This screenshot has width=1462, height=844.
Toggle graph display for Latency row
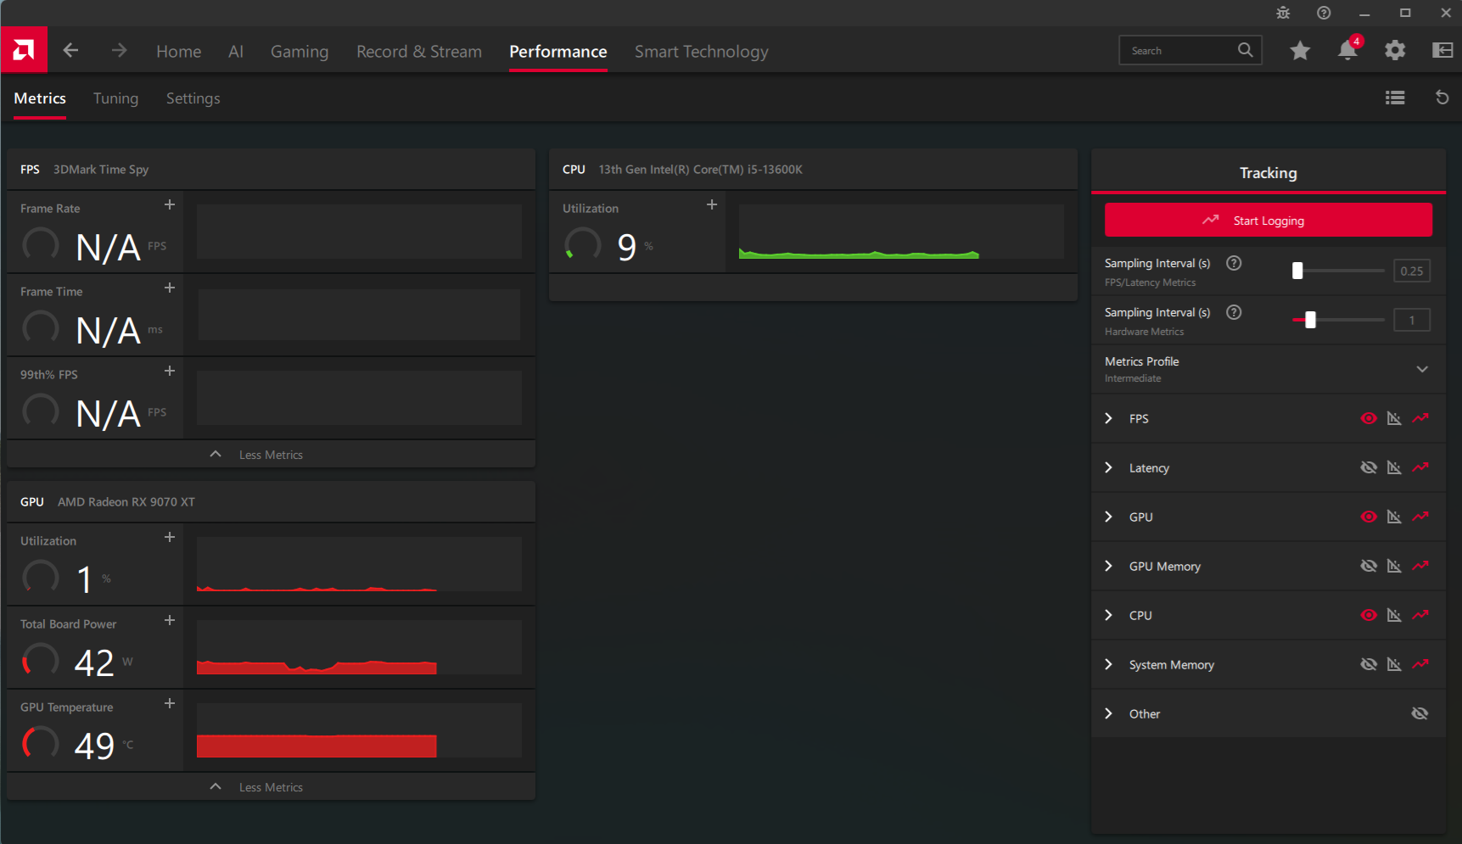click(x=1394, y=467)
